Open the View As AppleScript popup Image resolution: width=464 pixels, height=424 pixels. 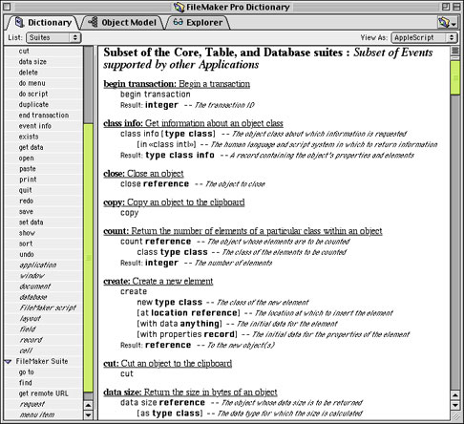tap(424, 37)
